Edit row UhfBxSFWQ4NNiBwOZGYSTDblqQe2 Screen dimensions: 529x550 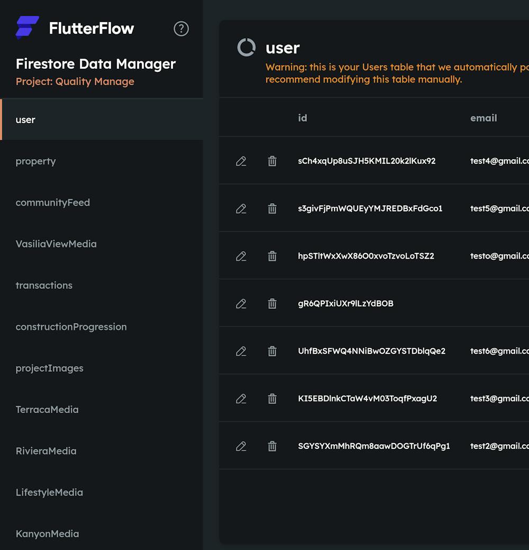point(241,351)
